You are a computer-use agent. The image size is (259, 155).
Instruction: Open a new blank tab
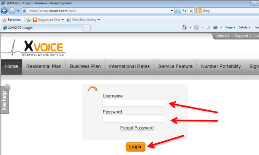[x=86, y=28]
